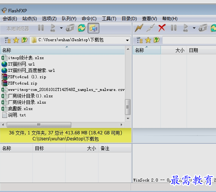Click queue 名称 column header
Screen dimensions: 216x192
pyautogui.click(x=16, y=148)
